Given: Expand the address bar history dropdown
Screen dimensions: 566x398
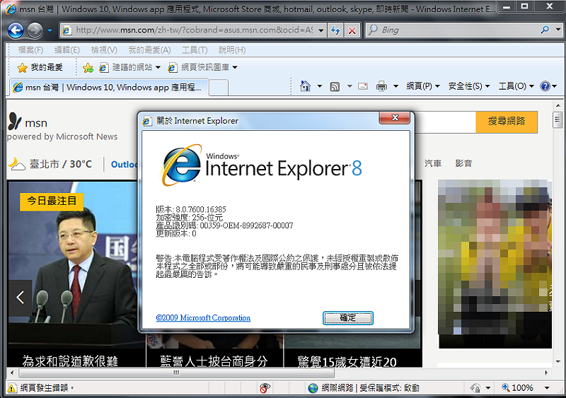Looking at the screenshot, I should 321,30.
